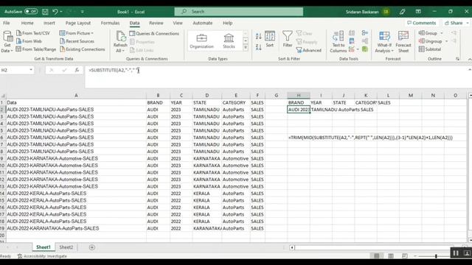Click the Ungroup outline button
Image resolution: width=472 pixels, height=265 pixels.
[x=430, y=41]
